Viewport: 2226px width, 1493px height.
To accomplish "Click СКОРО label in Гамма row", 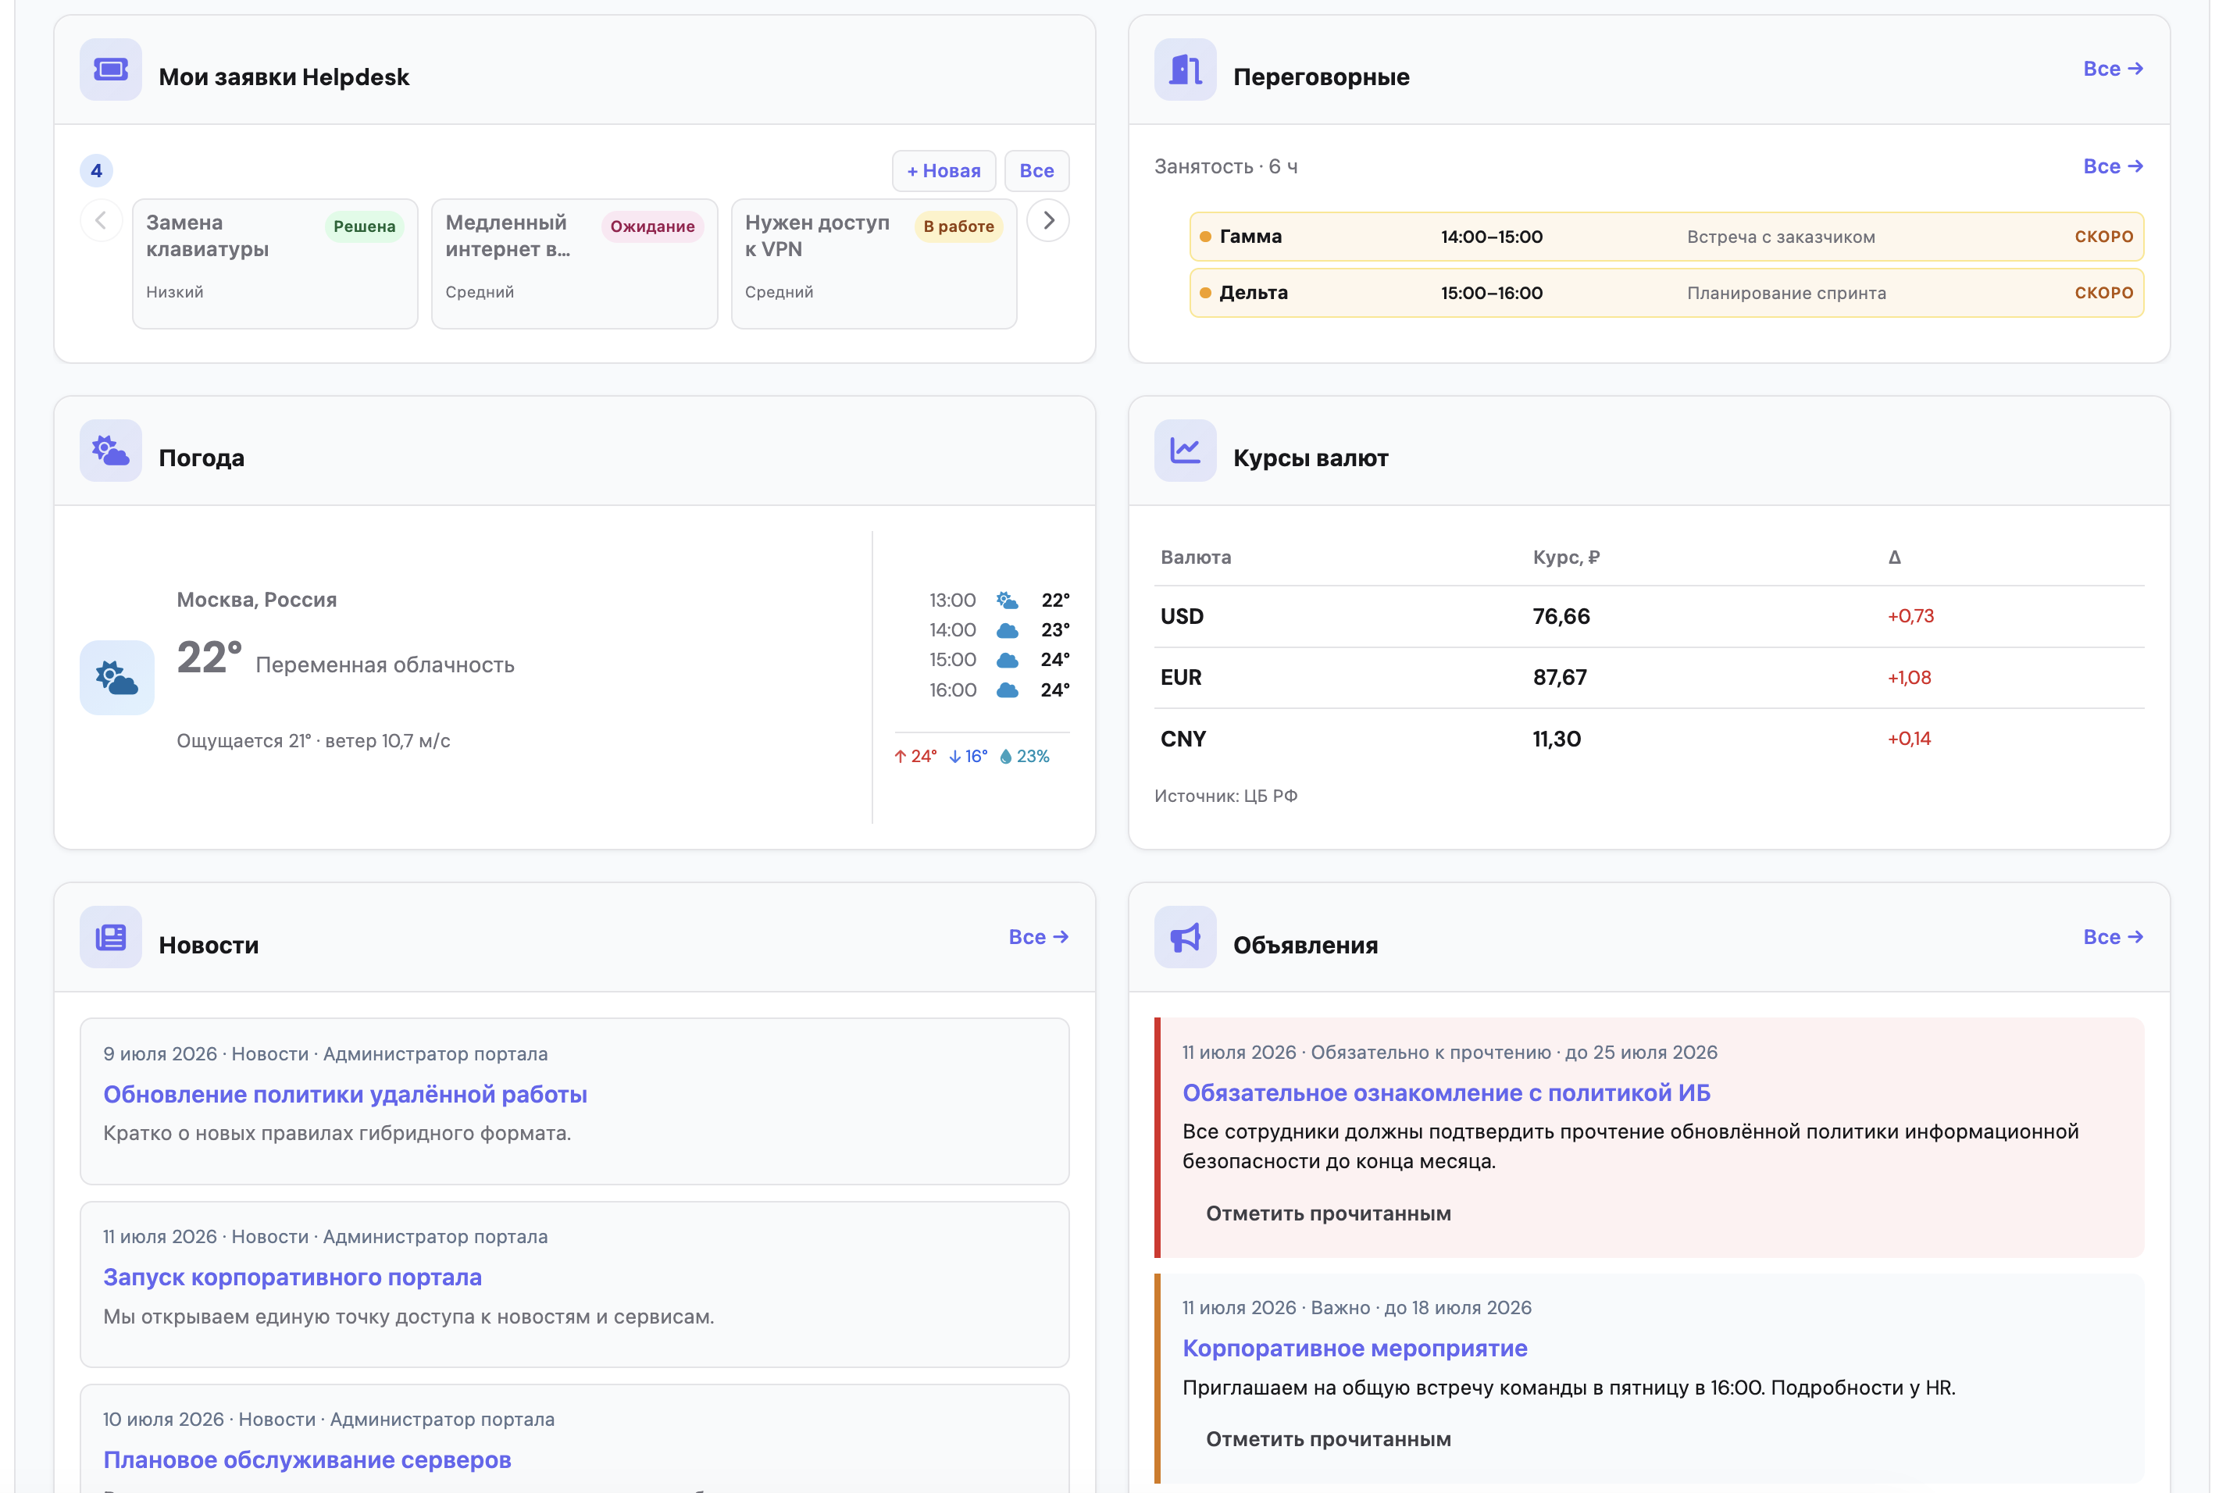I will tap(2103, 237).
